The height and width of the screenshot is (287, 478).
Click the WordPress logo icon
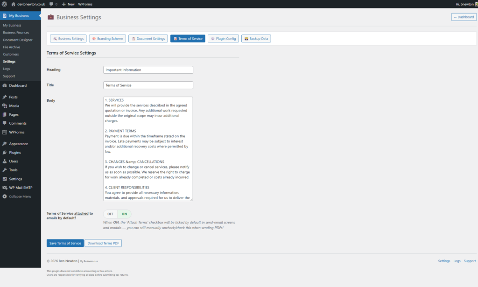(x=4, y=4)
